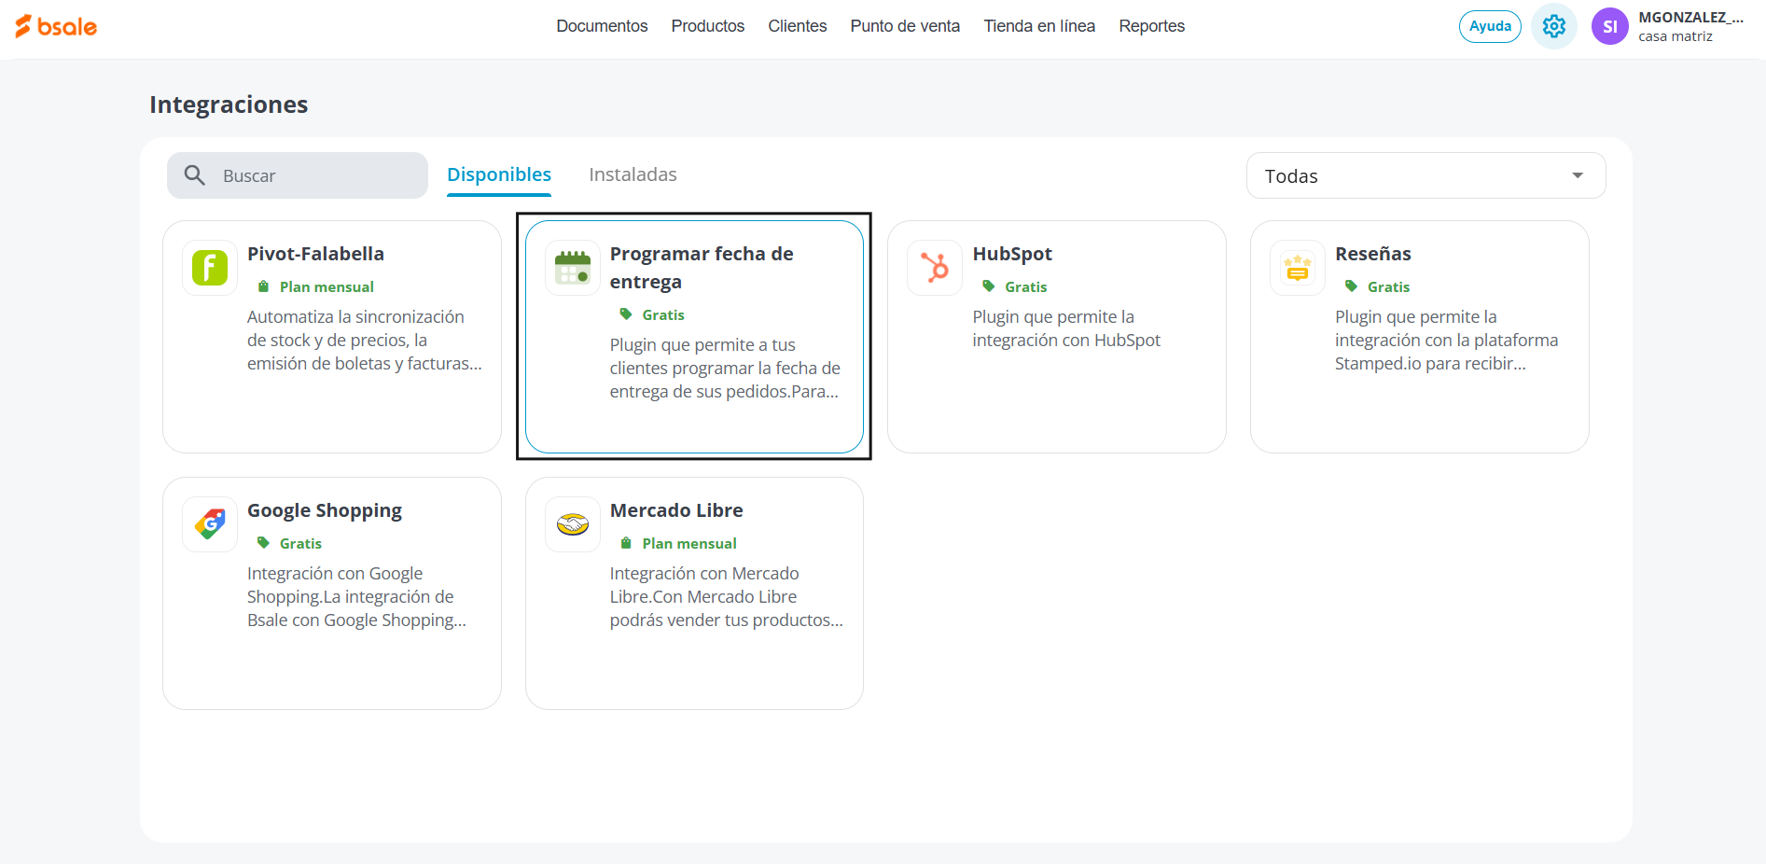The image size is (1766, 864).
Task: Open the Clientes menu
Action: pyautogui.click(x=798, y=26)
